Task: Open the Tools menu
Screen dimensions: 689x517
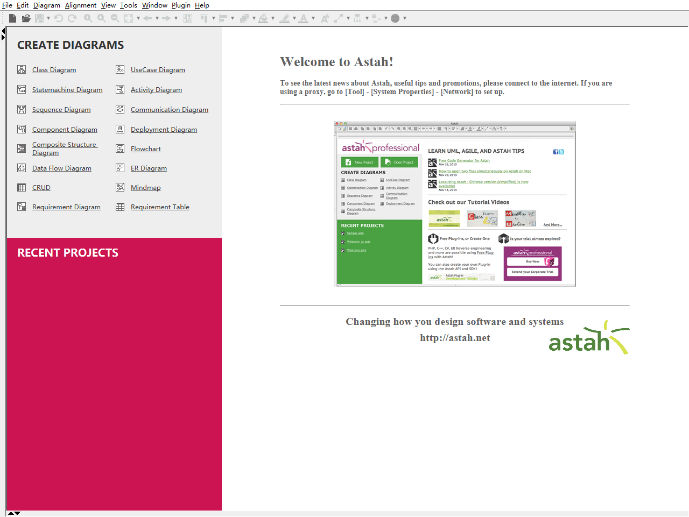Action: click(129, 5)
